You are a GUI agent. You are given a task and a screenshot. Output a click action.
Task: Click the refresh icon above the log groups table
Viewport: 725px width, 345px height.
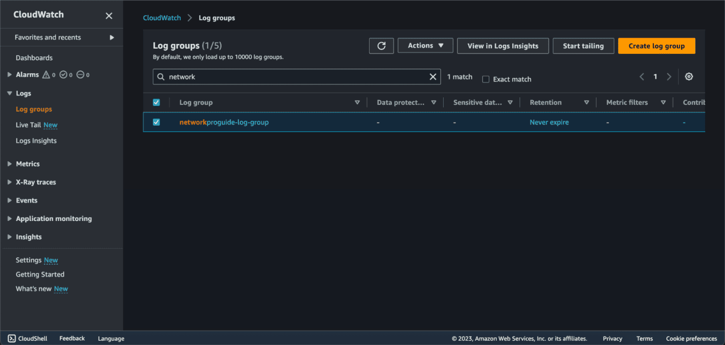pyautogui.click(x=381, y=46)
